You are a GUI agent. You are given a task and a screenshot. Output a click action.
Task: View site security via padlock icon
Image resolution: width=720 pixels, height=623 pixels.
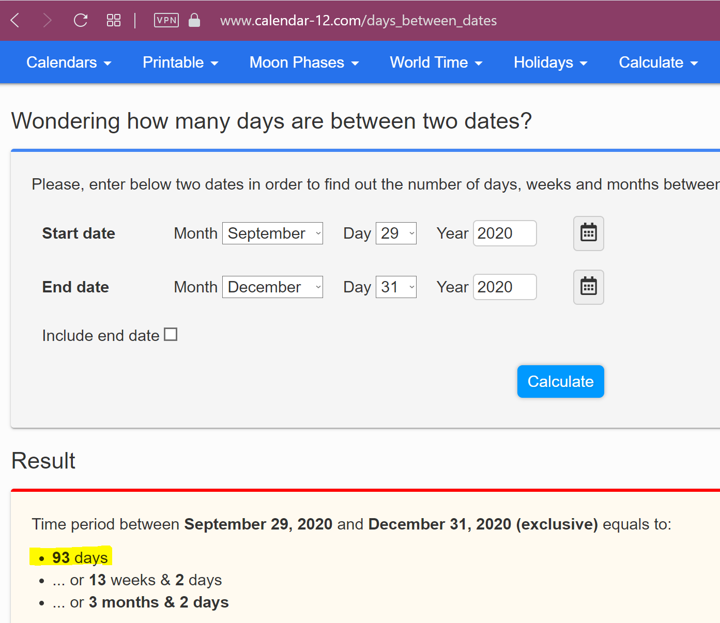pyautogui.click(x=194, y=20)
